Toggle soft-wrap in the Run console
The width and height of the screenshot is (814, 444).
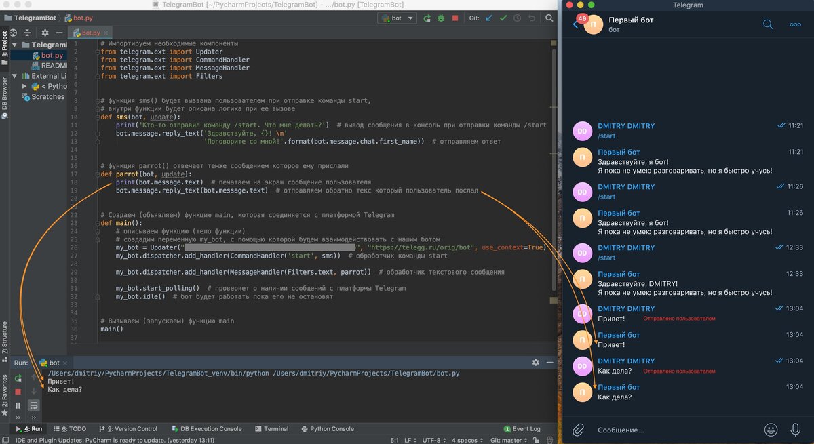(33, 405)
